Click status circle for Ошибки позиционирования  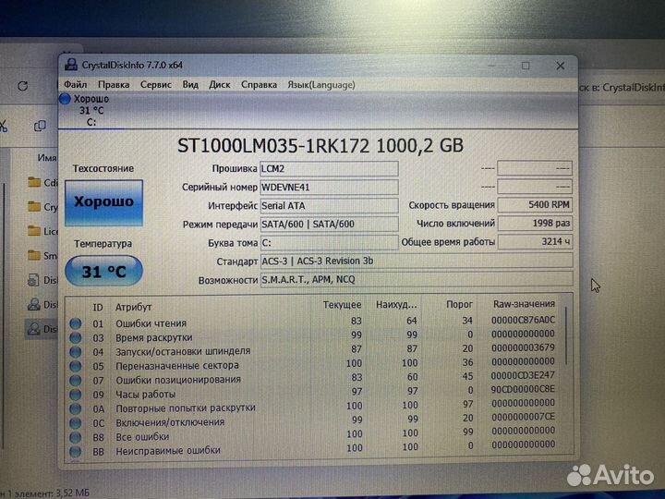(x=76, y=380)
